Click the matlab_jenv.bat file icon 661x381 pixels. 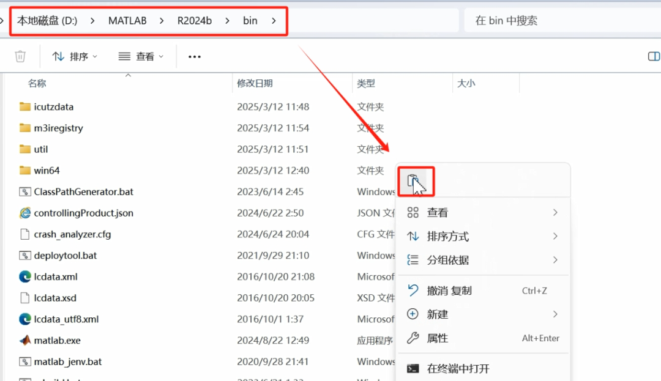(25, 361)
